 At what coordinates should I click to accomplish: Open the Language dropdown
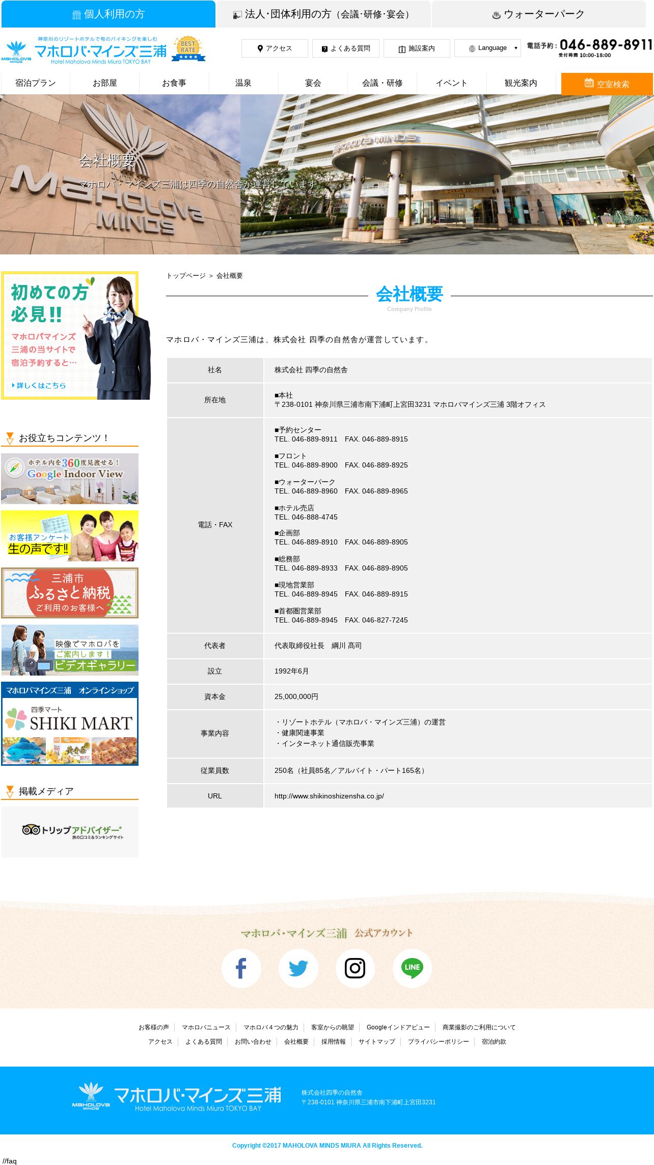487,48
